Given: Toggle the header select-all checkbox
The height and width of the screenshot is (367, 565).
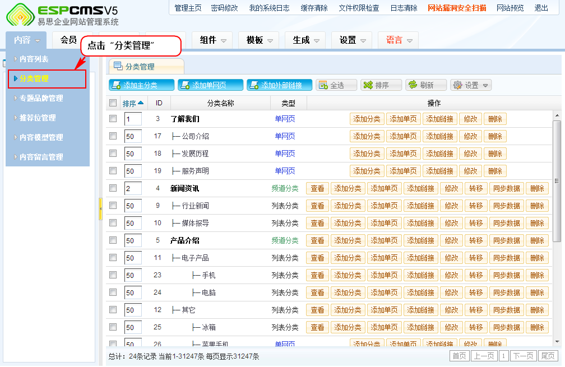Looking at the screenshot, I should tap(113, 103).
